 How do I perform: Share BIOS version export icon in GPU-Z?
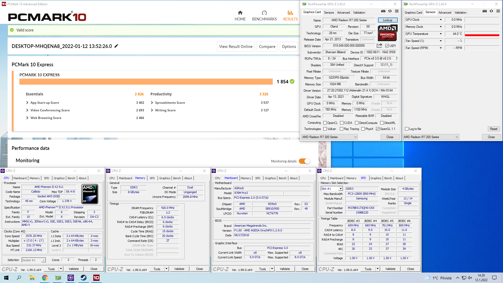click(x=379, y=46)
